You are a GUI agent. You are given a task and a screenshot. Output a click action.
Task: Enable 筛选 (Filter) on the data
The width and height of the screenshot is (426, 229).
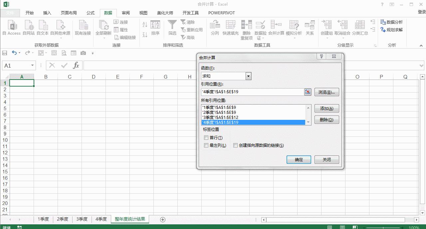pyautogui.click(x=172, y=27)
